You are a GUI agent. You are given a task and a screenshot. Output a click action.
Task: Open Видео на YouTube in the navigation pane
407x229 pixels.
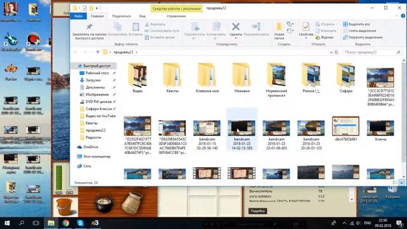100,116
